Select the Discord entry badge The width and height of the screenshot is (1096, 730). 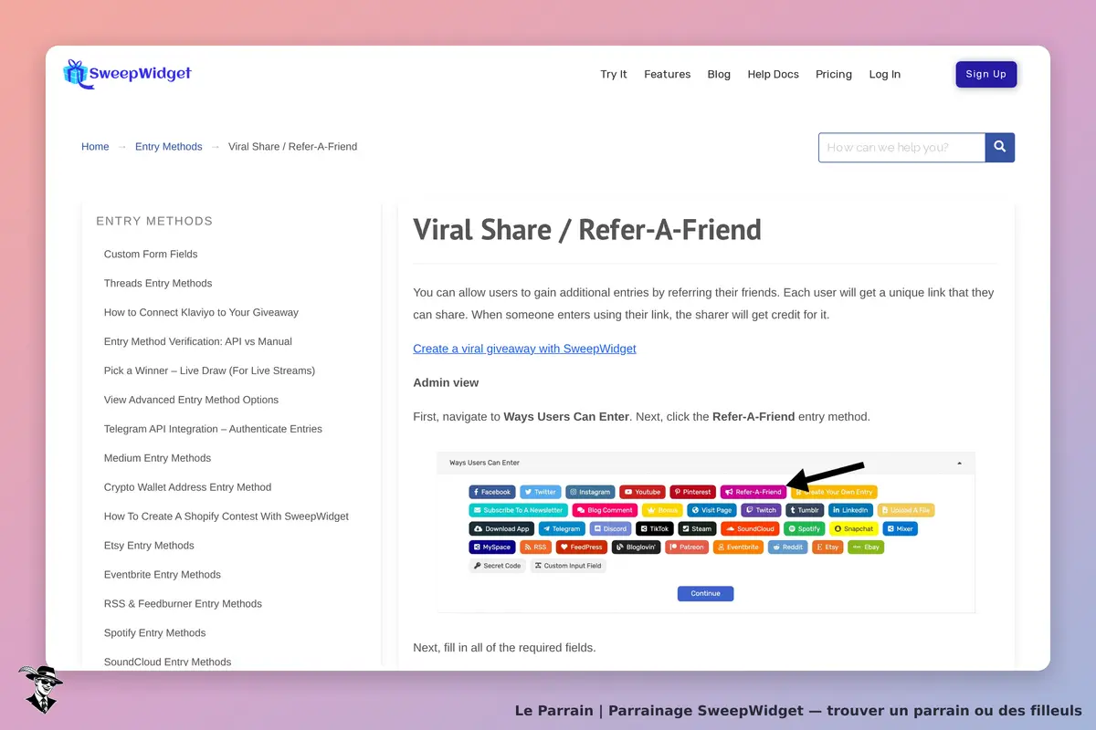[610, 528]
